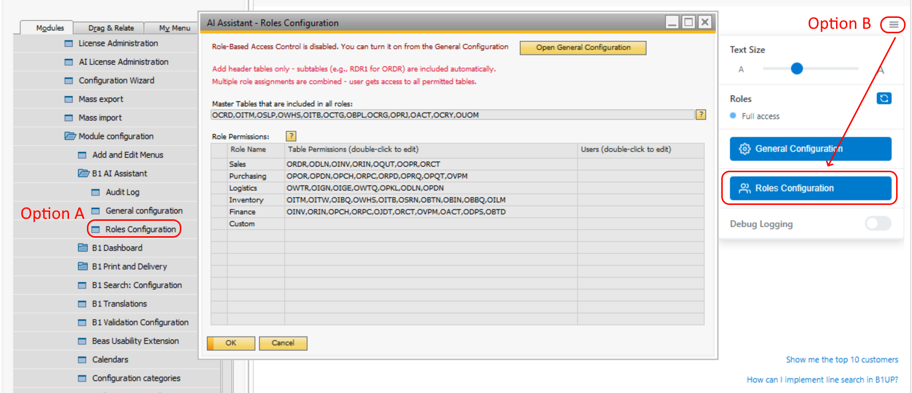Image resolution: width=912 pixels, height=393 pixels.
Task: Collapse the Module configuration folder
Action: click(70, 136)
